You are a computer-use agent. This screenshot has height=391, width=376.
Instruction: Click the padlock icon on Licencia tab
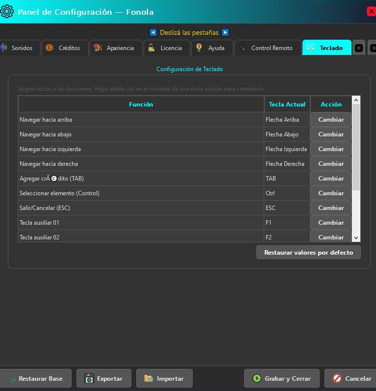151,48
